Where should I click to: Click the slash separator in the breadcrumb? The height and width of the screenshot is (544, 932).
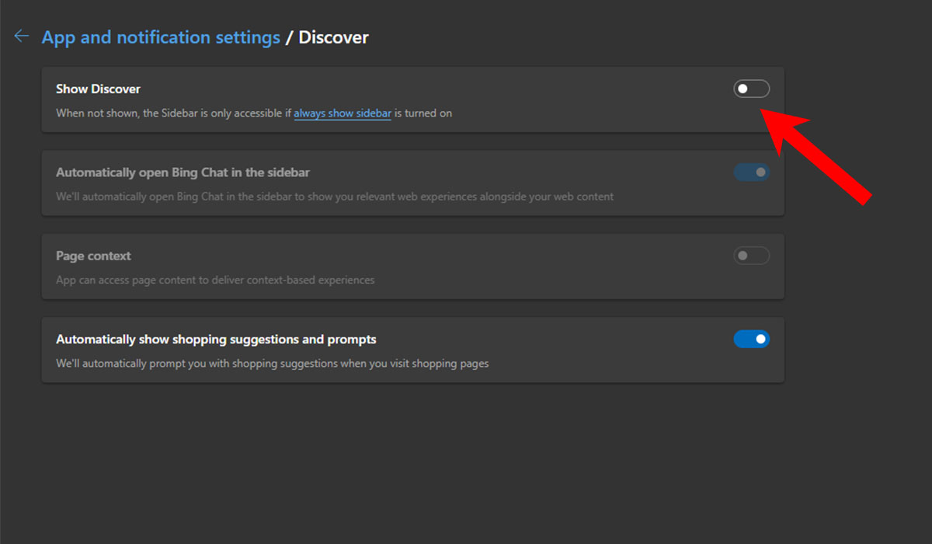point(290,37)
